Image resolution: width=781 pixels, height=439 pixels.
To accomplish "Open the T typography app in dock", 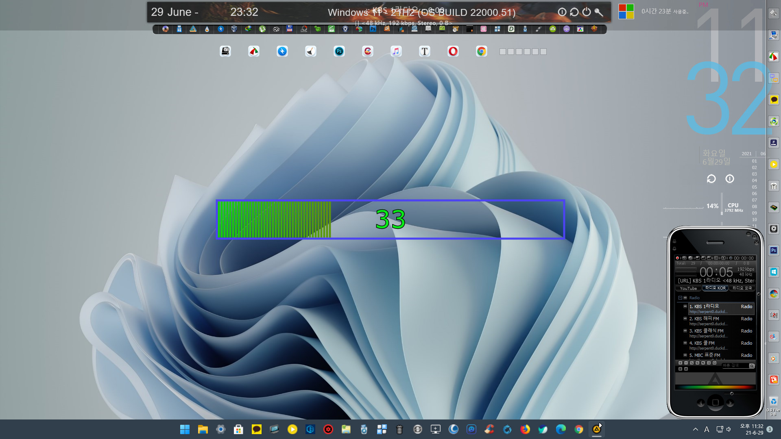I will coord(424,51).
